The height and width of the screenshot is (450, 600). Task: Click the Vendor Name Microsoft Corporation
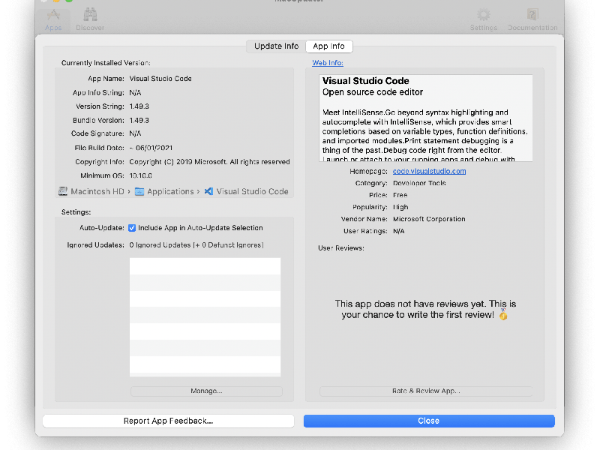429,219
